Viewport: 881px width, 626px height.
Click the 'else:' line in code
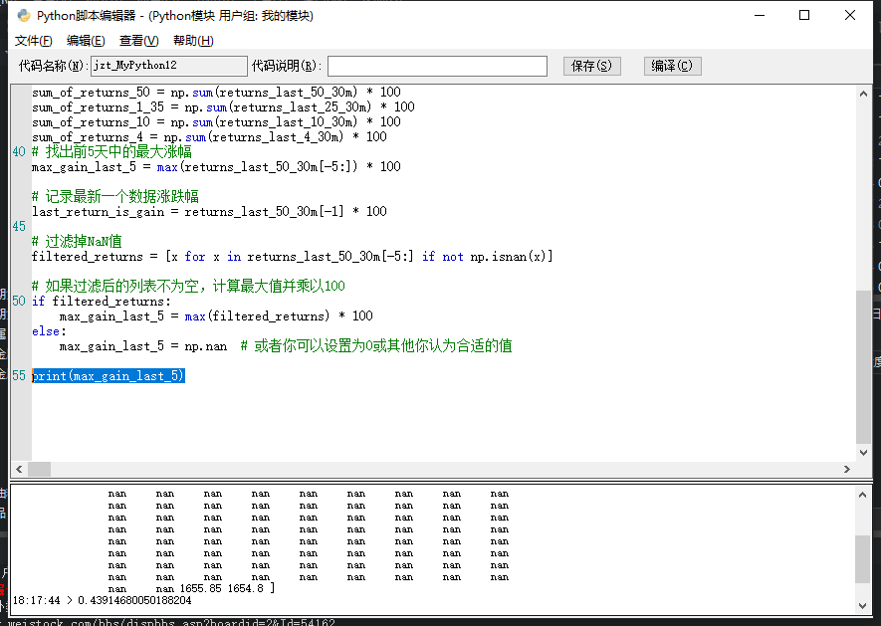pos(49,331)
